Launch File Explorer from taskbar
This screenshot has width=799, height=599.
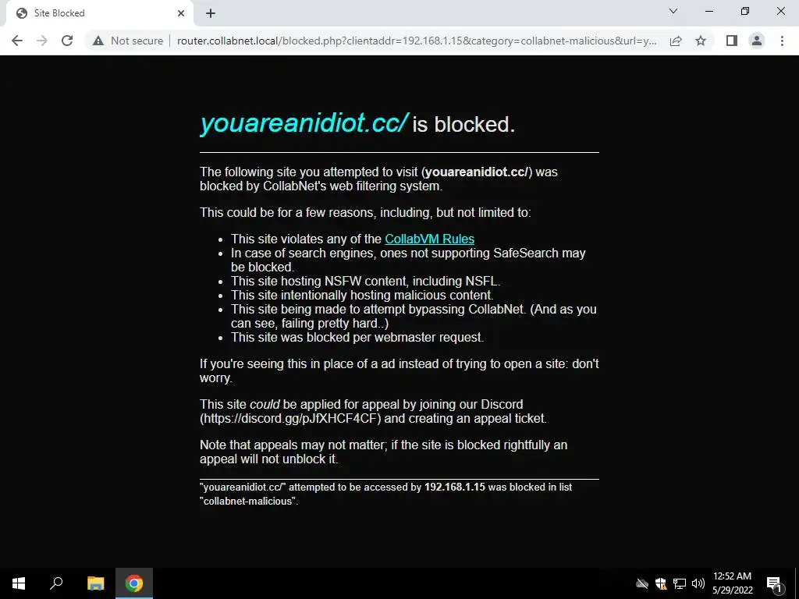[95, 583]
